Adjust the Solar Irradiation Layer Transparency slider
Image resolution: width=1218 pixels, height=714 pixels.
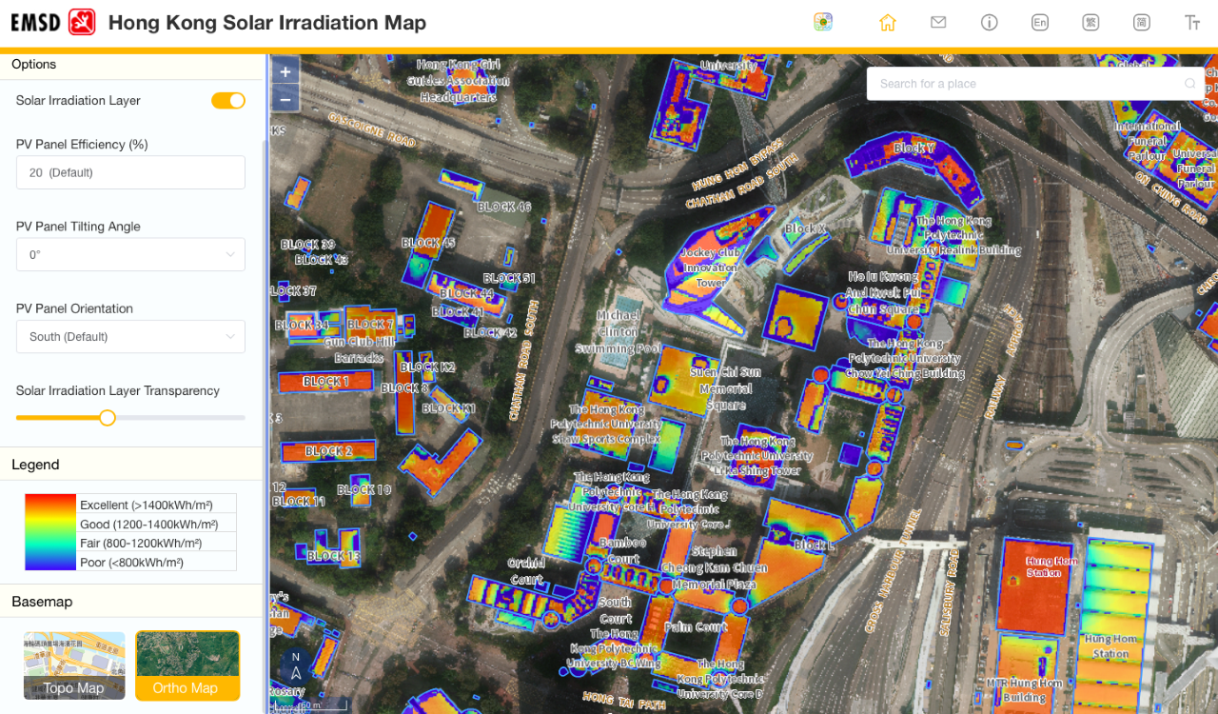coord(107,417)
